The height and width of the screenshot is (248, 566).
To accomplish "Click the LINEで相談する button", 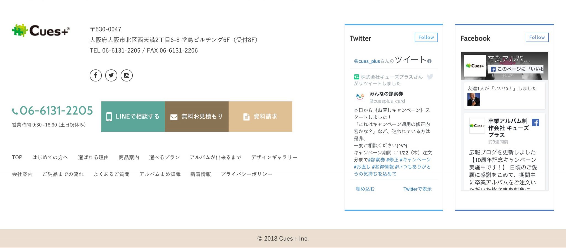I will pos(133,116).
